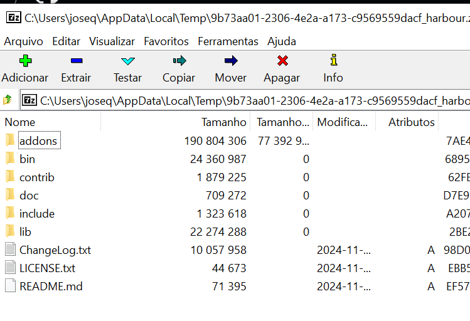This screenshot has height=321, width=470.
Task: Click attribute A in LICENSE.txt row
Action: [x=431, y=268]
